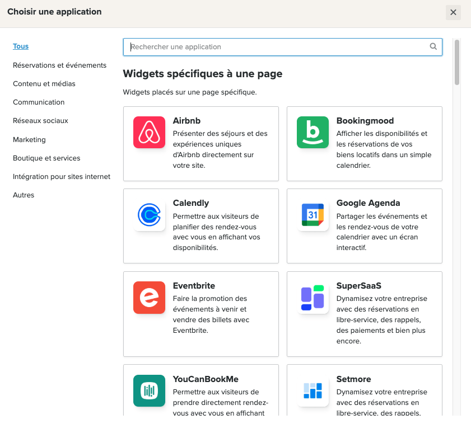This screenshot has width=471, height=424.
Task: Show all apps with Tous filter
Action: pos(21,46)
